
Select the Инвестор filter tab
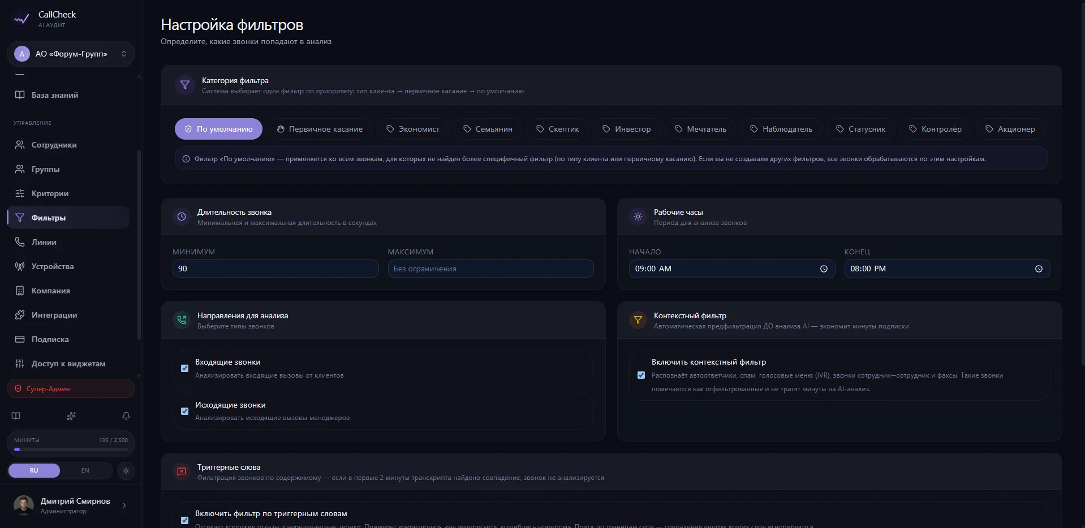click(x=627, y=129)
